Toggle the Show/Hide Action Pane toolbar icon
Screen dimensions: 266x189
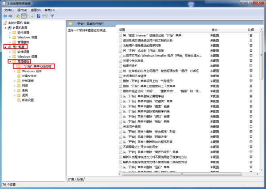(44, 16)
